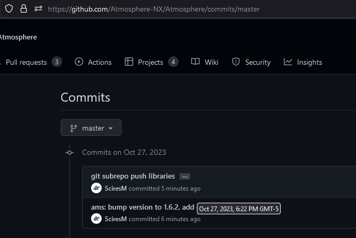356x238 pixels.
Task: Open SciresM profile on '6 minutes ago' commit
Action: 116,219
